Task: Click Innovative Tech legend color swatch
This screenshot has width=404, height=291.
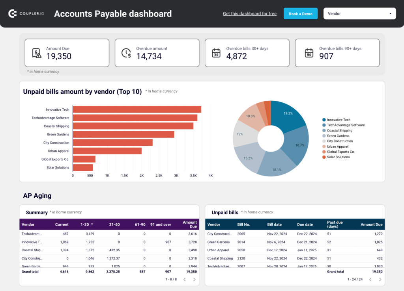Action: click(x=324, y=120)
